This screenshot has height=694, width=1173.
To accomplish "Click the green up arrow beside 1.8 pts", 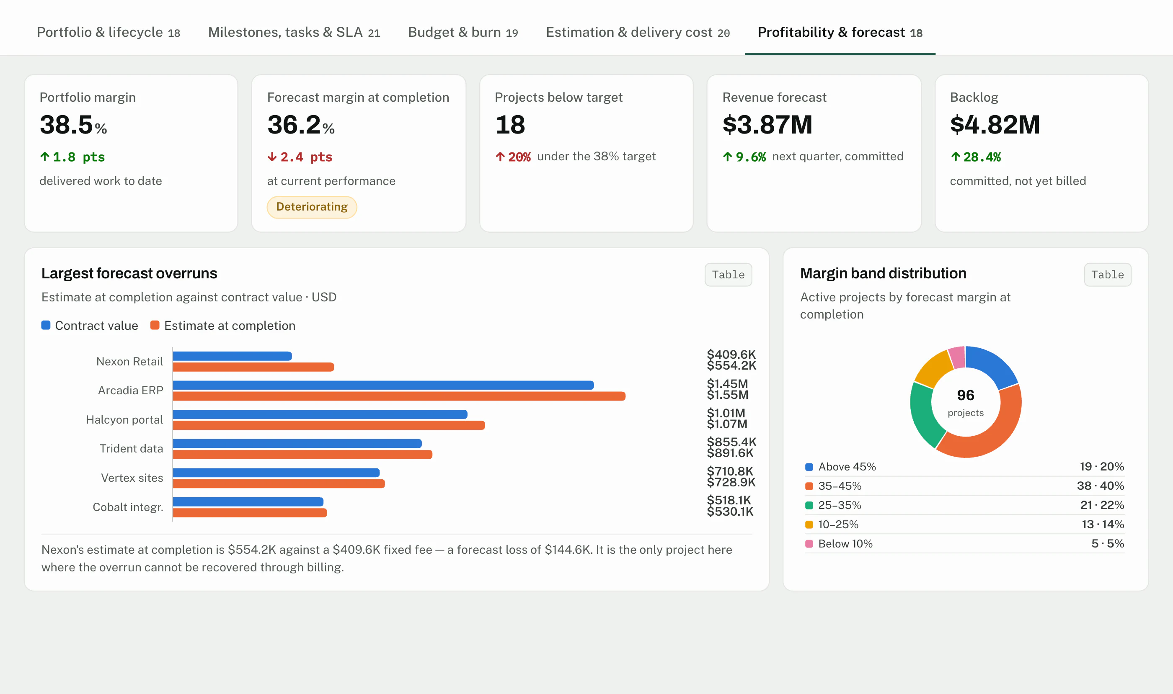I will click(x=45, y=157).
